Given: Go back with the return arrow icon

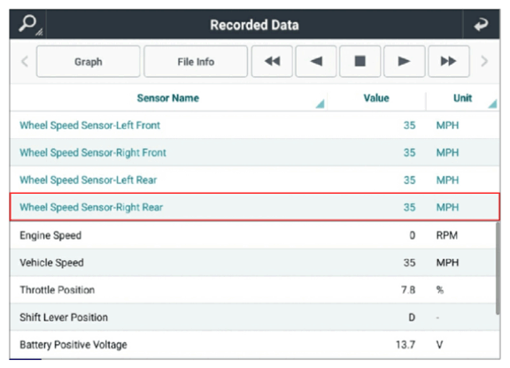Looking at the screenshot, I should (481, 25).
